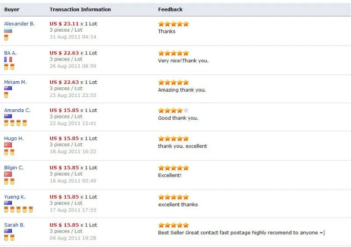The width and height of the screenshot is (351, 247).
Task: Click the five-star rating above "Thanks"
Action: [x=173, y=24]
